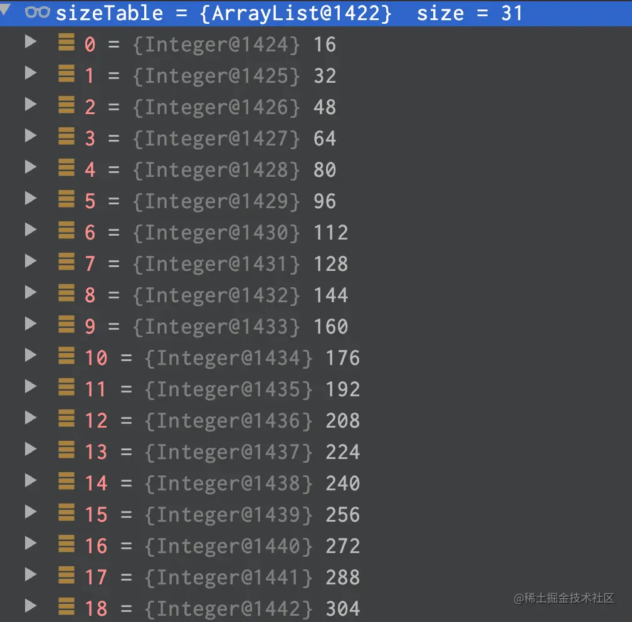Select the 'size = 31' text
Image resolution: width=632 pixels, height=622 pixels.
(470, 13)
